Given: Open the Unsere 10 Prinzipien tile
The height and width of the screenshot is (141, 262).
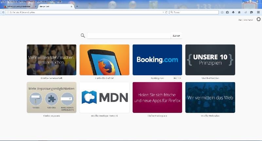Looking at the screenshot, I should [210, 60].
